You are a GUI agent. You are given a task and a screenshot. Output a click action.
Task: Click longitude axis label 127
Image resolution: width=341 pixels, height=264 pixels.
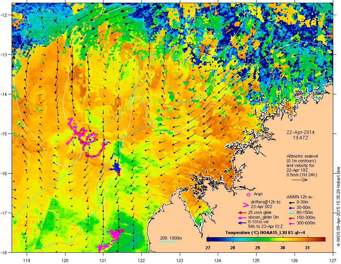pyautogui.click(x=333, y=260)
